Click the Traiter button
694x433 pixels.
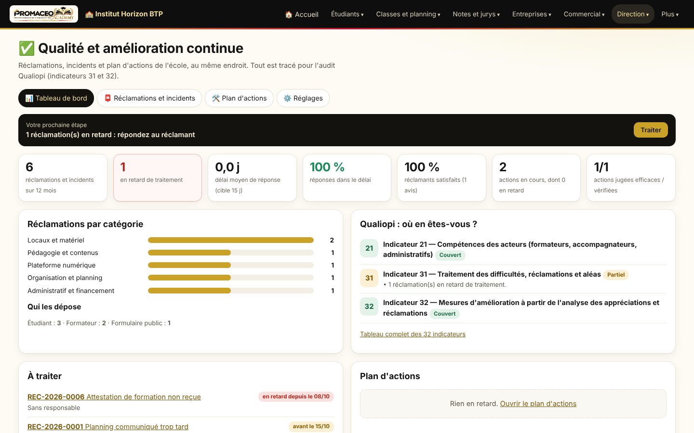(651, 130)
